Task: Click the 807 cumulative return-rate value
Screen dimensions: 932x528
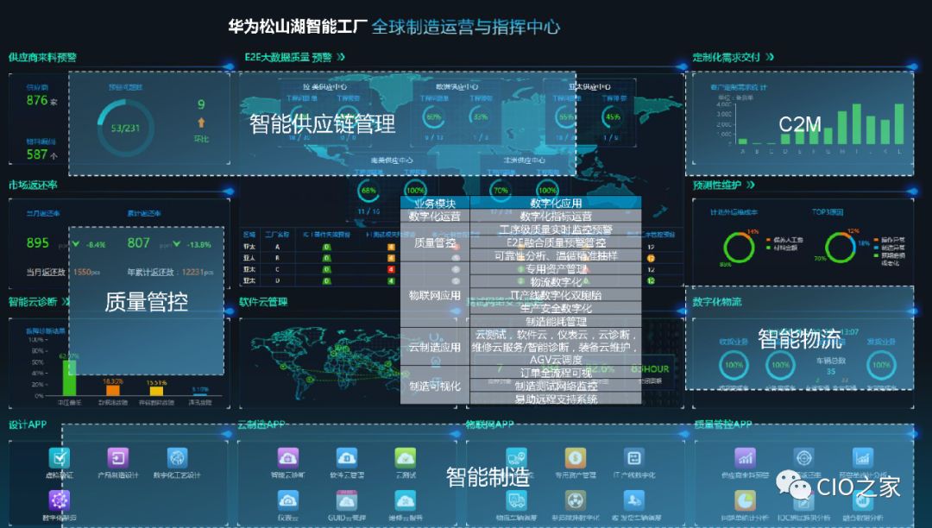Action: [138, 243]
